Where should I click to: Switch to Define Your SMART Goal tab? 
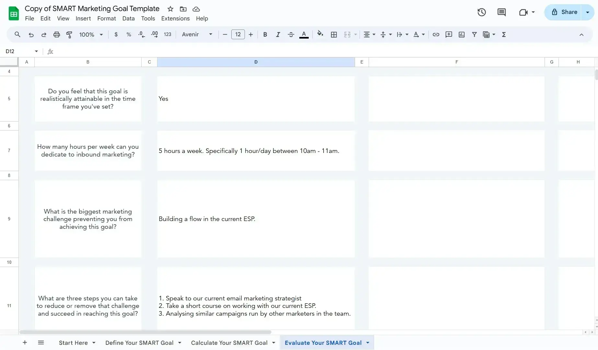tap(139, 343)
